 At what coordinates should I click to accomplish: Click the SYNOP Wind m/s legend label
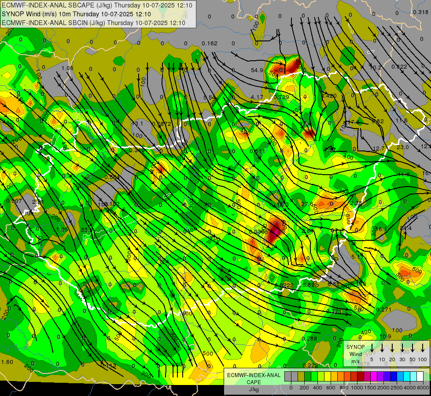click(356, 354)
